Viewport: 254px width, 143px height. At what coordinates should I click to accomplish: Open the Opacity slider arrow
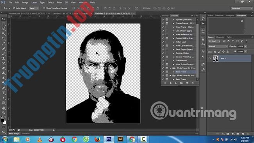click(246, 46)
